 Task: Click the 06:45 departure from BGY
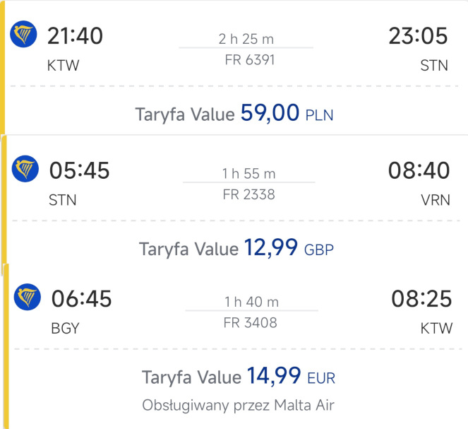[81, 298]
